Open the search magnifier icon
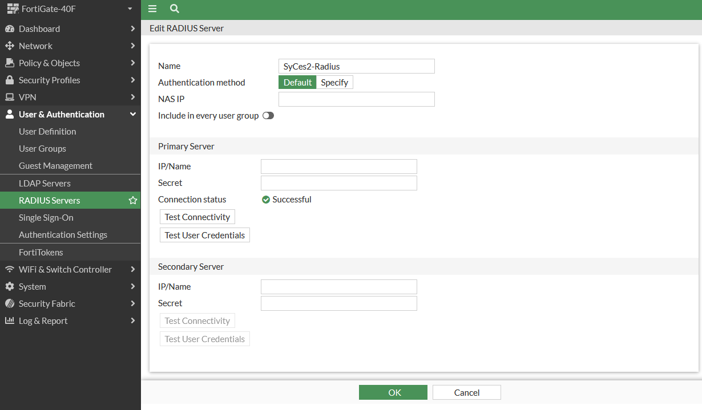The image size is (702, 410). coord(175,9)
